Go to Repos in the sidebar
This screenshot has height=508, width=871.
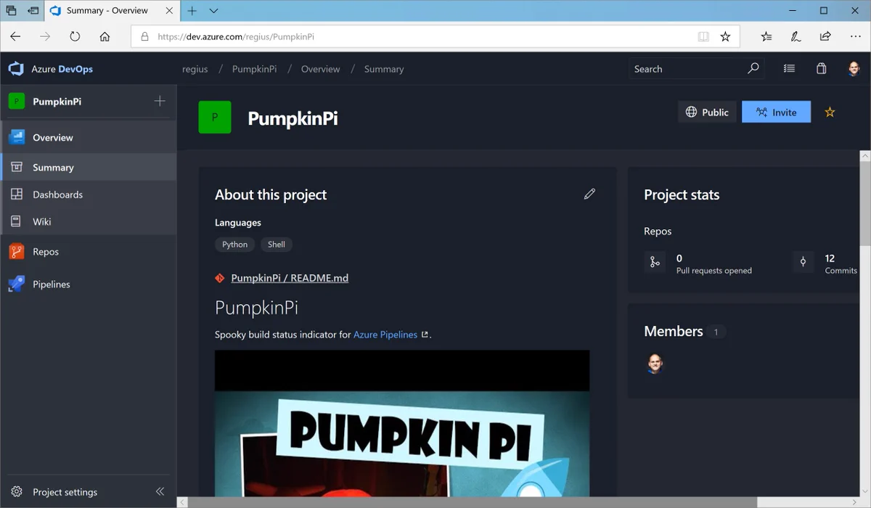(x=88, y=252)
